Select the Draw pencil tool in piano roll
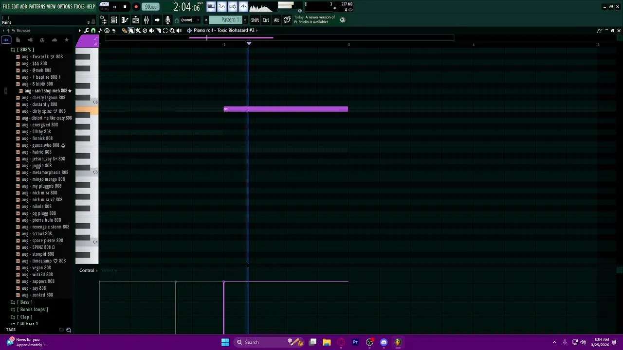The width and height of the screenshot is (623, 350). point(124,31)
